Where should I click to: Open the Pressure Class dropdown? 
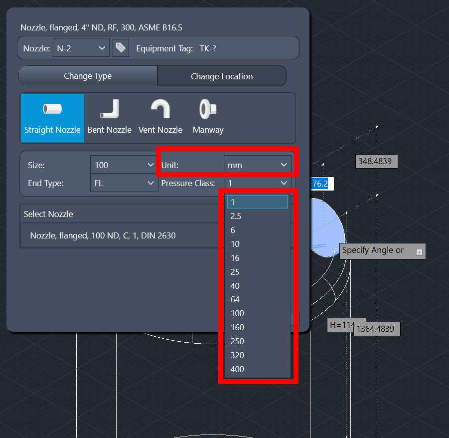tap(257, 183)
